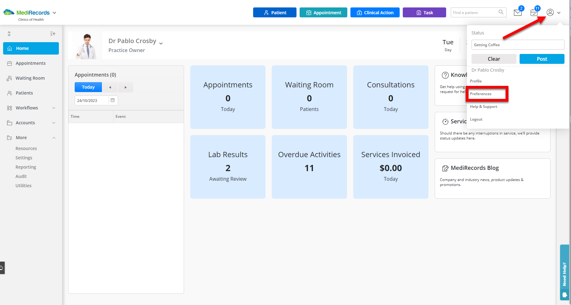This screenshot has width=571, height=305.
Task: Open Appointments in the sidebar
Action: (x=31, y=63)
